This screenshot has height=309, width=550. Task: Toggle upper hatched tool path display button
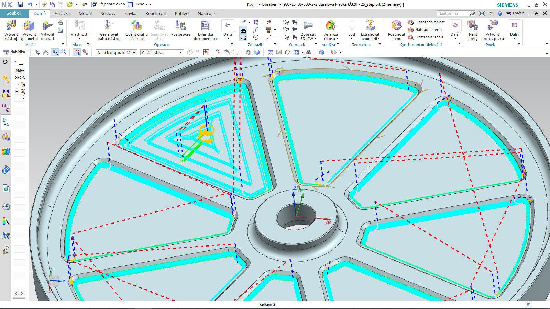pyautogui.click(x=243, y=31)
